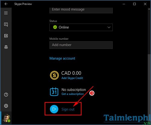Click the scrollbar up arrow
Screen dimensions: 151x125
click(x=149, y=9)
